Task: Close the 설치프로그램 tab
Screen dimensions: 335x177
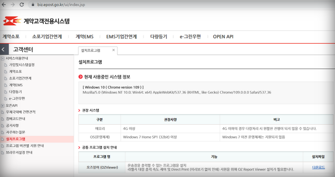Action: pos(113,50)
